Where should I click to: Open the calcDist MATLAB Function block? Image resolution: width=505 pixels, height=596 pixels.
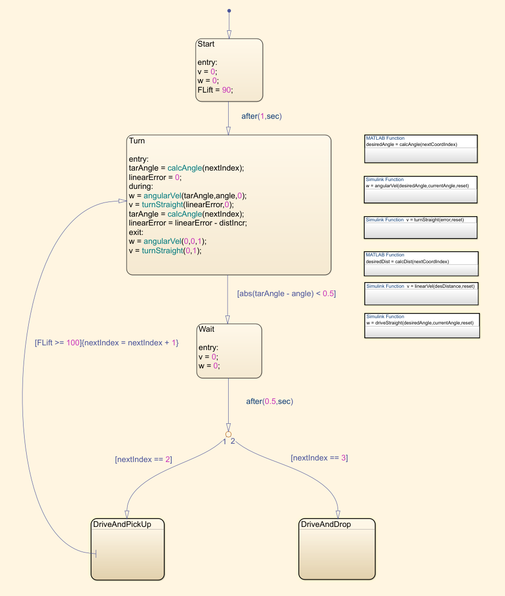(421, 263)
